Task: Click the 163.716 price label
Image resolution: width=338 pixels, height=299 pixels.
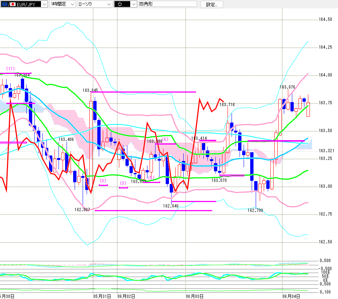Action: coord(227,104)
